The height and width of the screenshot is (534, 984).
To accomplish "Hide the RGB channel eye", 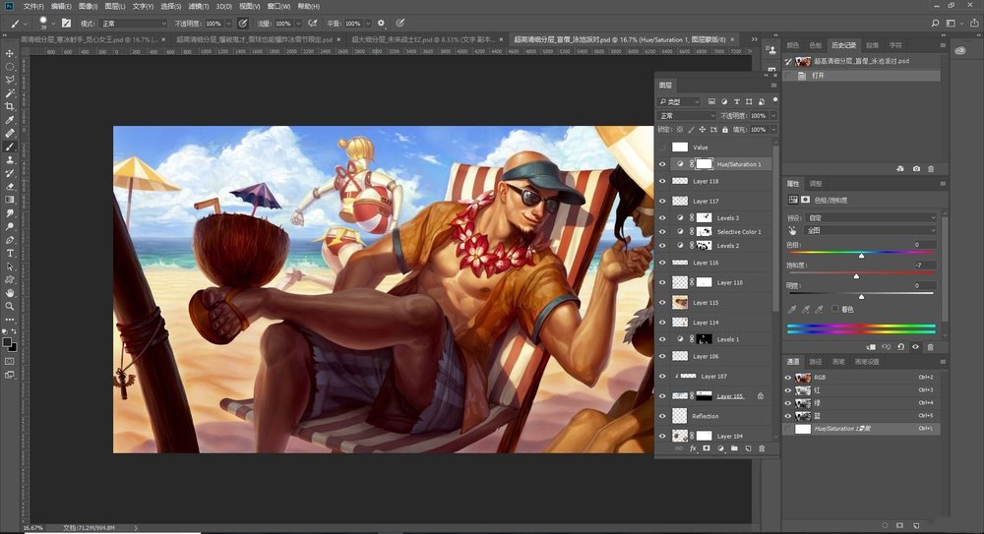I will coord(788,378).
